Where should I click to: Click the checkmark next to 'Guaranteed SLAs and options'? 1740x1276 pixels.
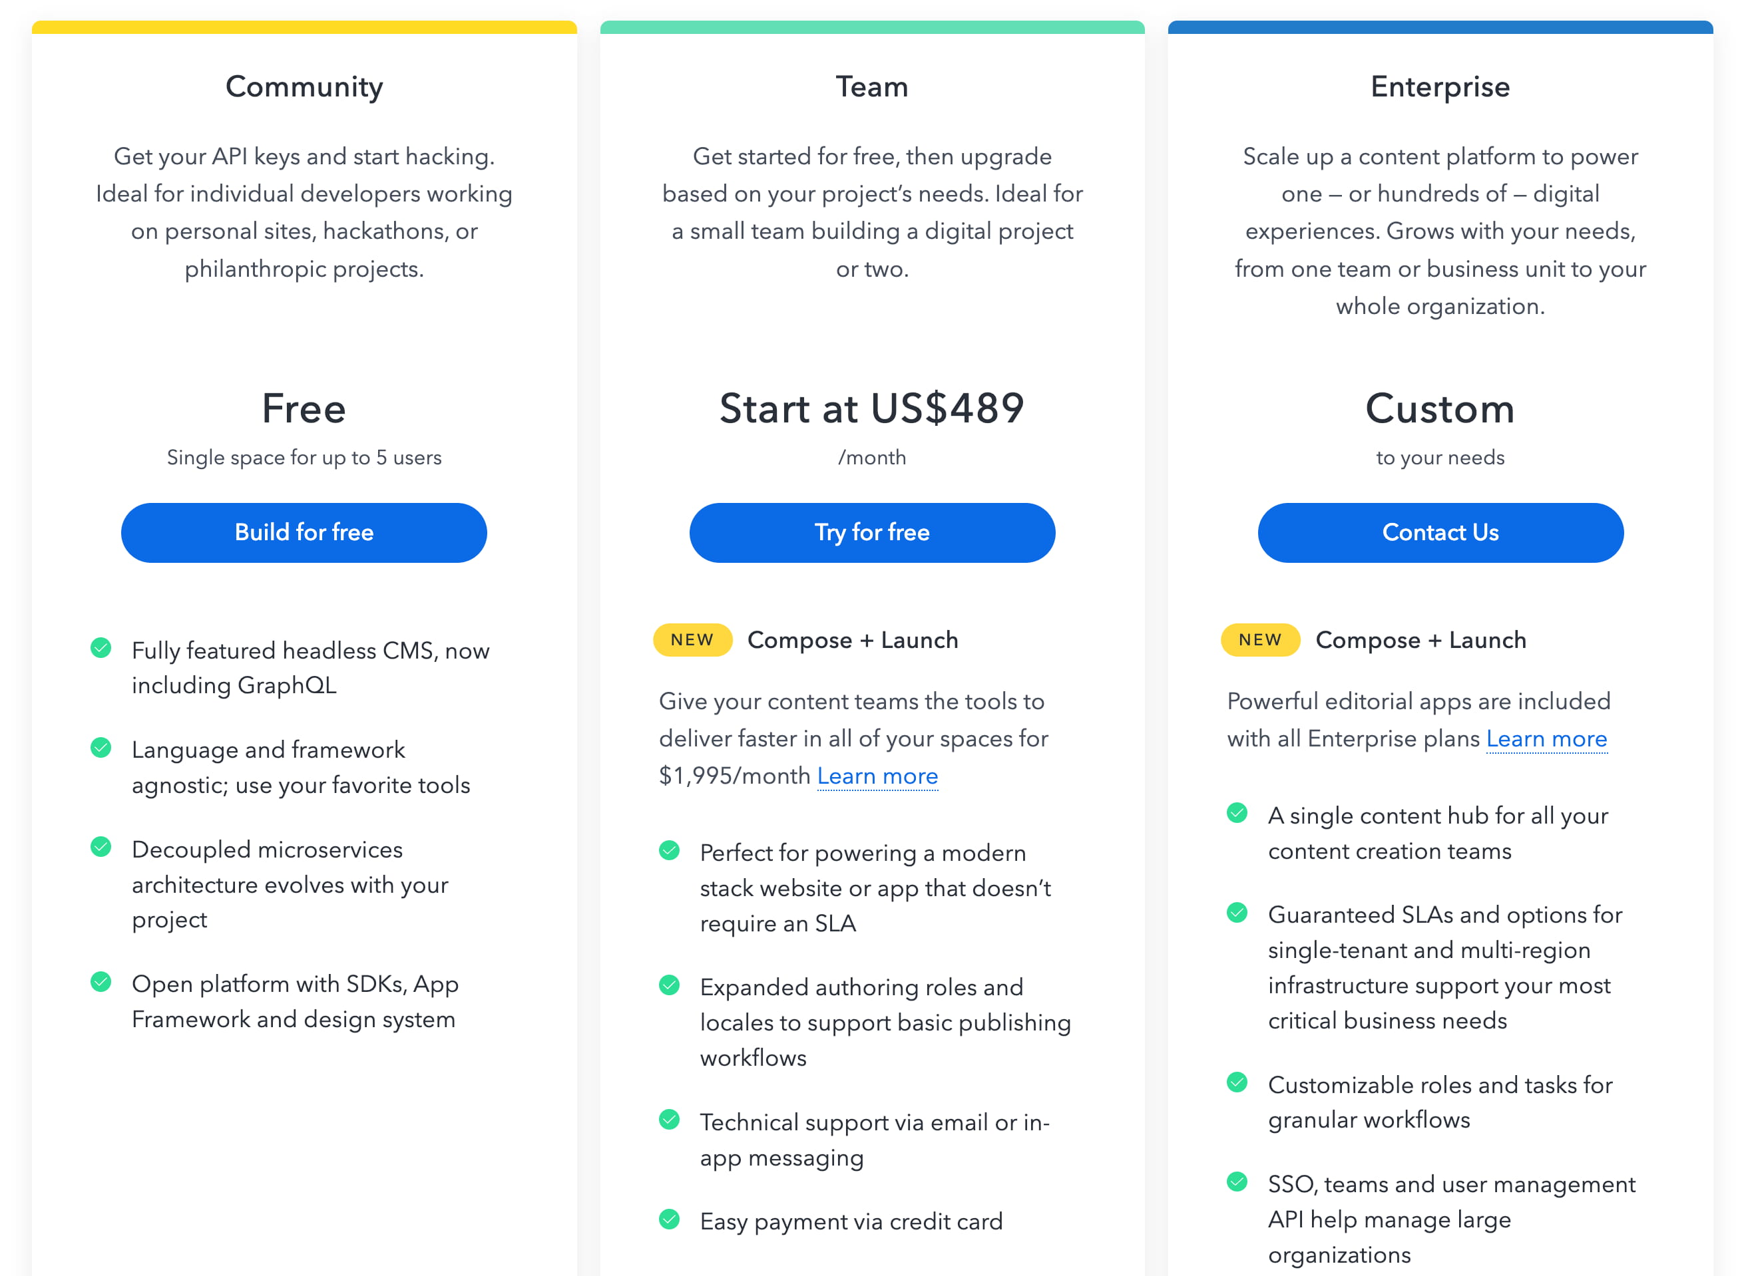point(1237,912)
